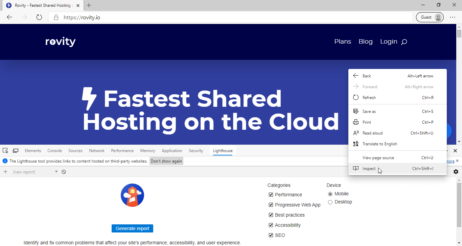This screenshot has height=246, width=462.
Task: Choose Print in the context menu
Action: coord(397,122)
